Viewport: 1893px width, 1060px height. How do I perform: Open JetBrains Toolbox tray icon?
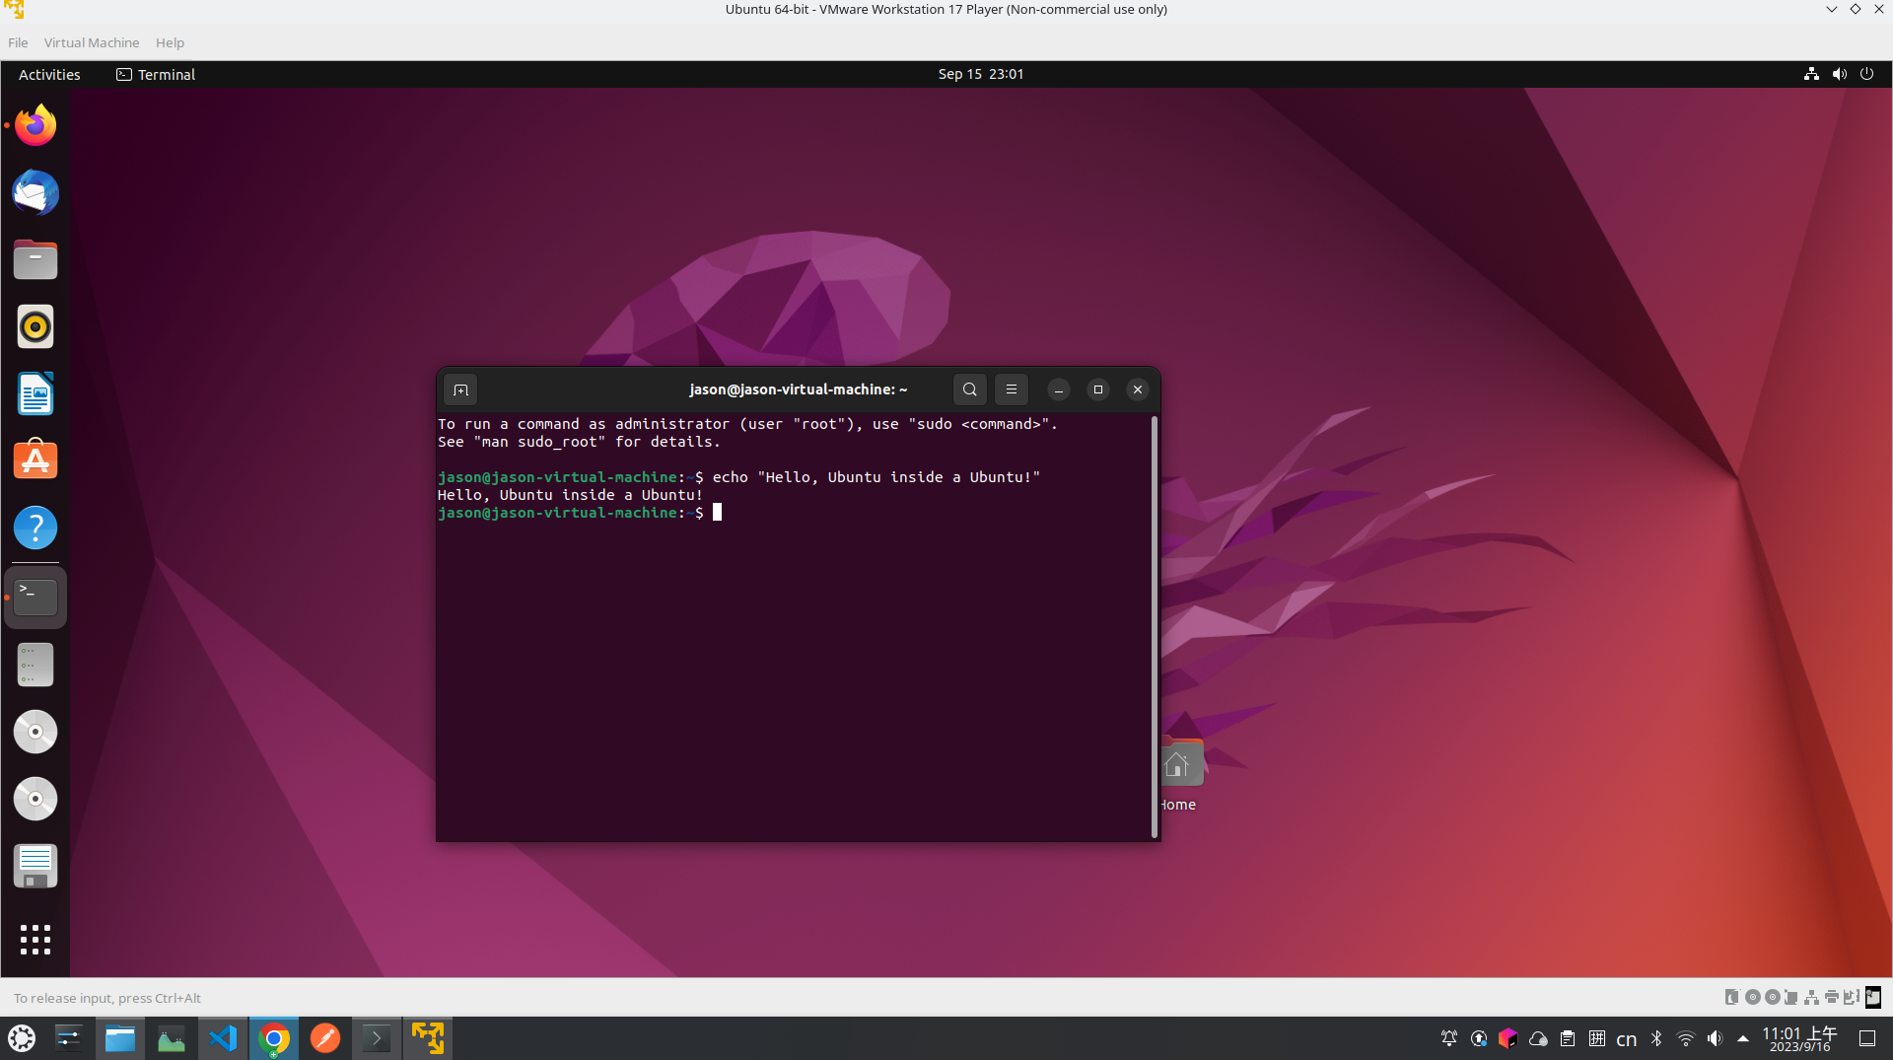(1507, 1038)
